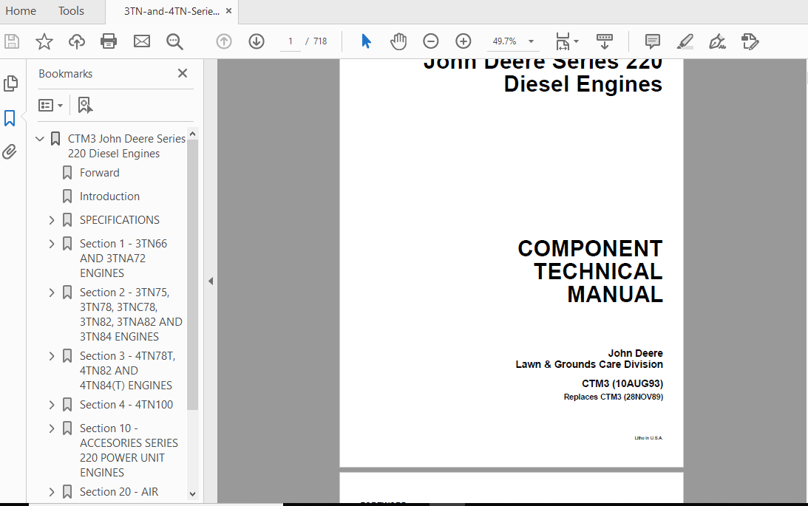Viewport: 808px width, 506px height.
Task: Zoom in with plus button
Action: pos(464,41)
